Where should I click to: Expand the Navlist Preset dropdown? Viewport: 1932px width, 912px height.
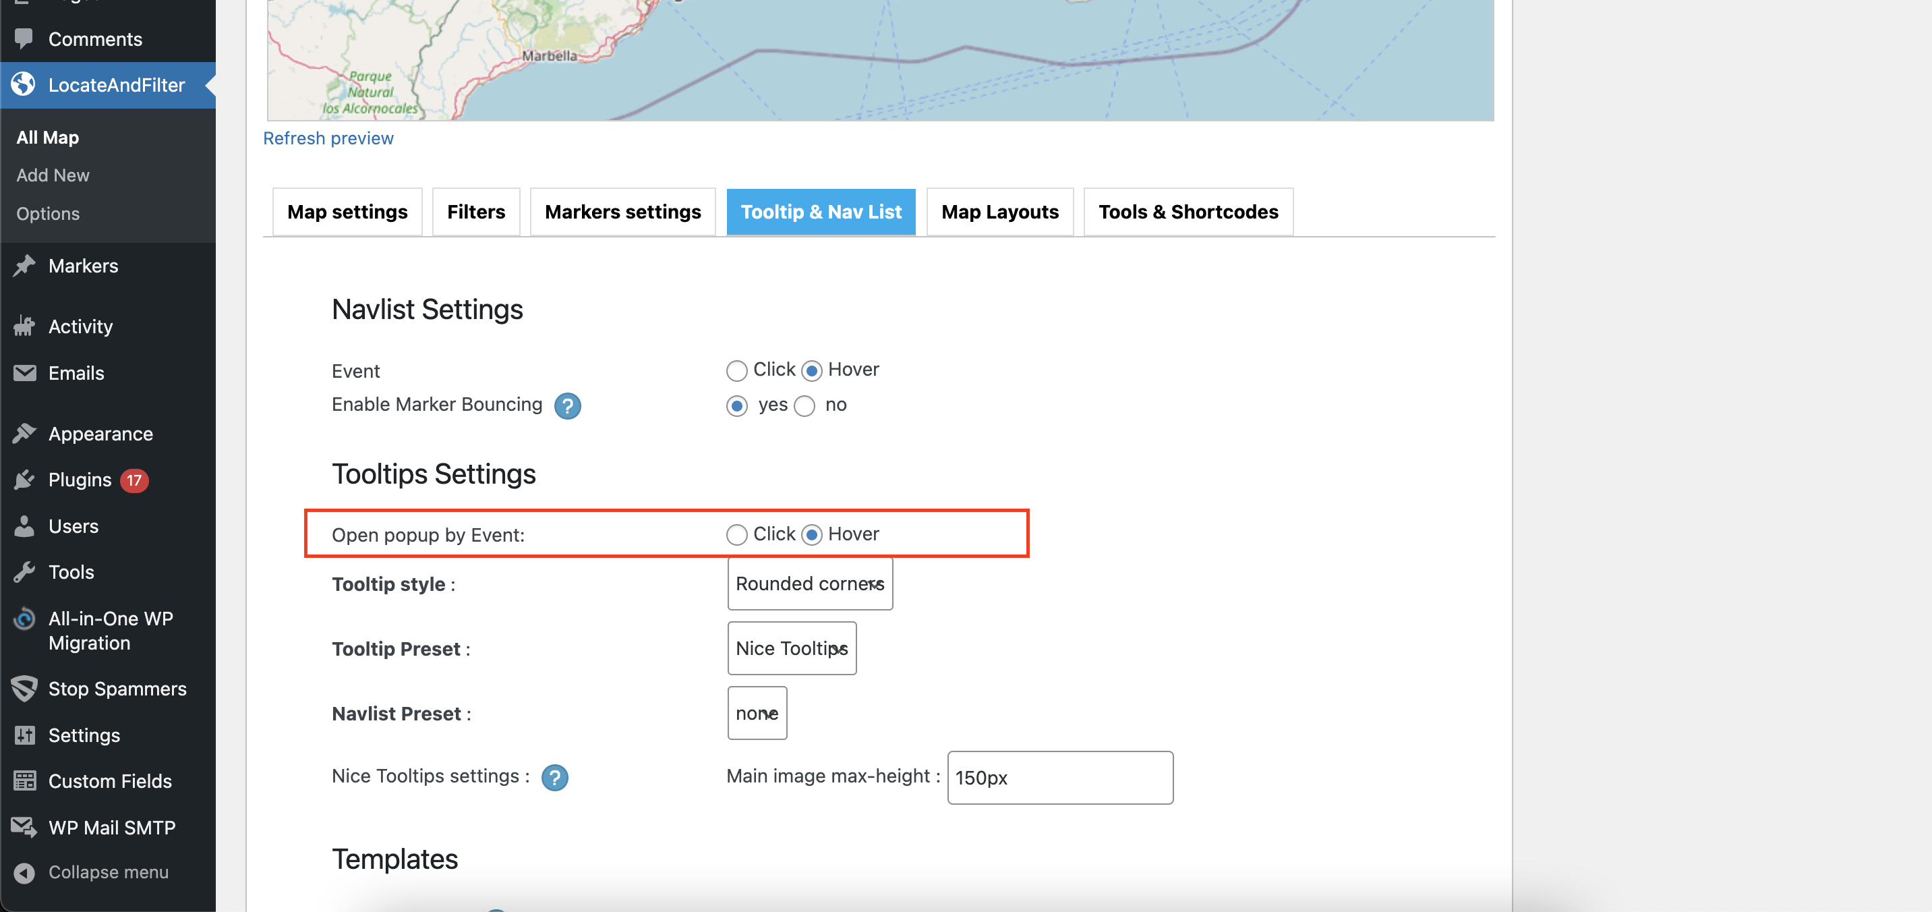[x=756, y=713]
